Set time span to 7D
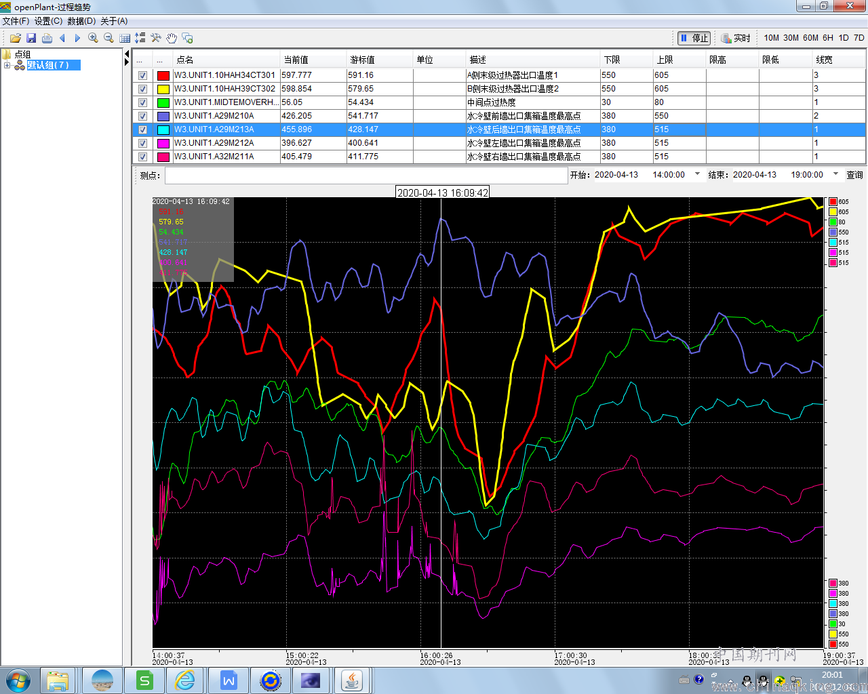Viewport: 868px width, 694px height. 859,38
